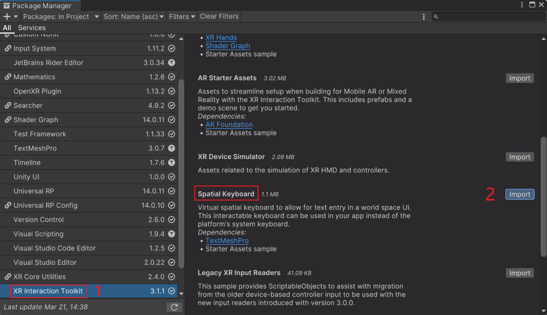
Task: Click the details pane vertical scrollbar
Action: (x=543, y=196)
